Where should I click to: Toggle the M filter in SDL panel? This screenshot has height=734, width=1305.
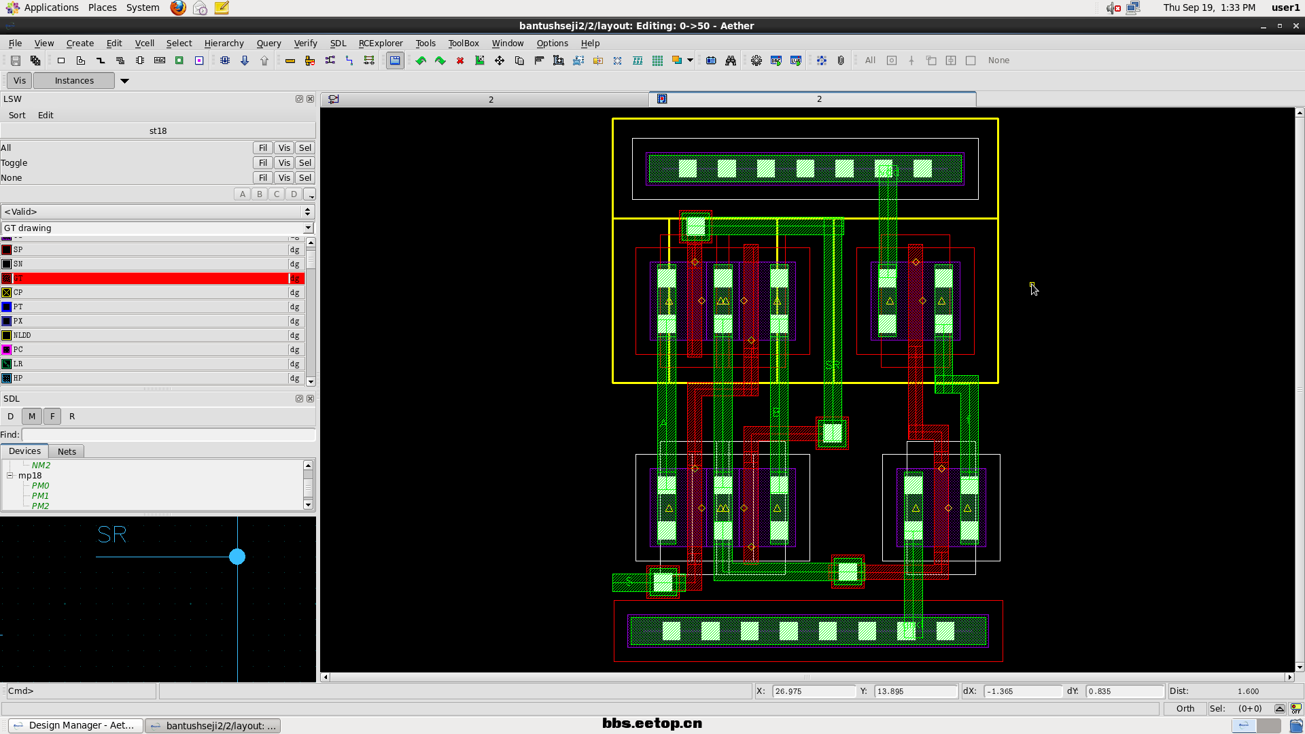[32, 417]
